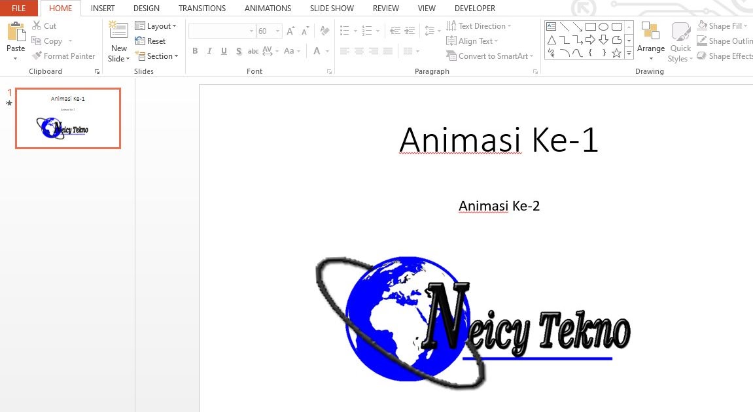The width and height of the screenshot is (753, 412).
Task: Insert a star shape from the shapes gallery
Action: 616,54
